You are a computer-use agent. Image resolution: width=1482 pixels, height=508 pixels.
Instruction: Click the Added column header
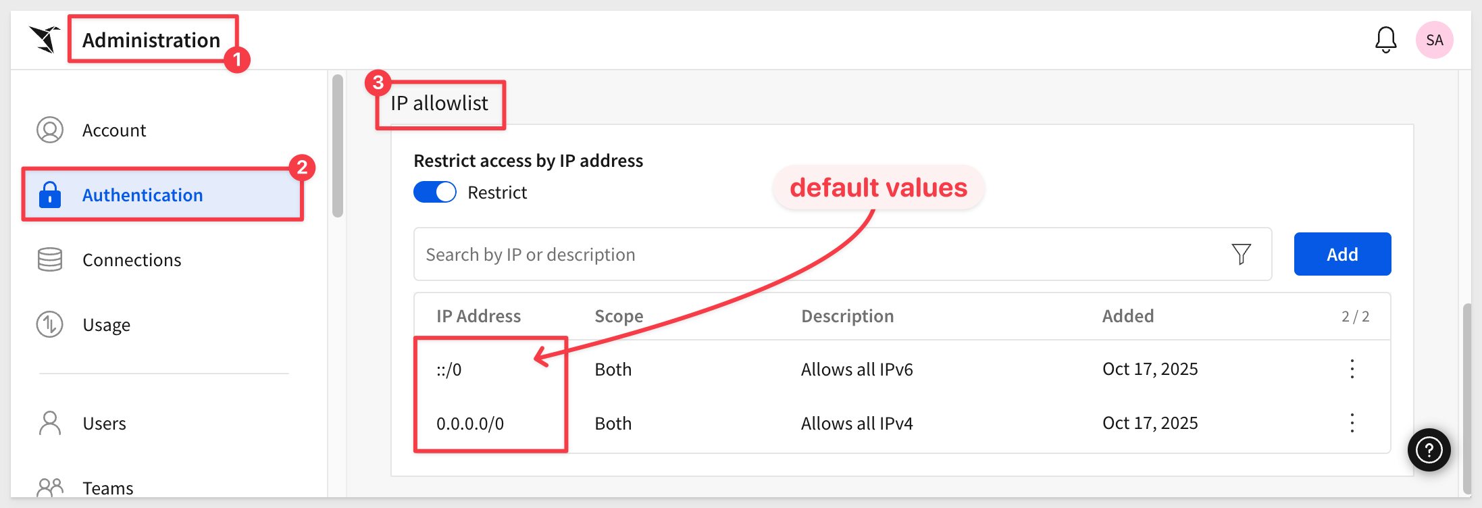(x=1127, y=316)
